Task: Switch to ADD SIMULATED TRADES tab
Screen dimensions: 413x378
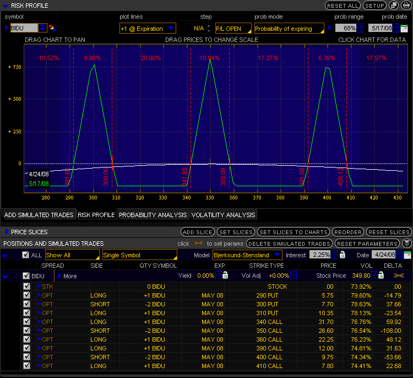Action: [39, 215]
